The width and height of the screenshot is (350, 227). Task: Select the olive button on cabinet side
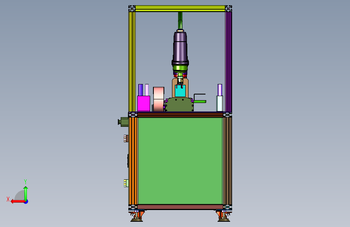click(123, 122)
